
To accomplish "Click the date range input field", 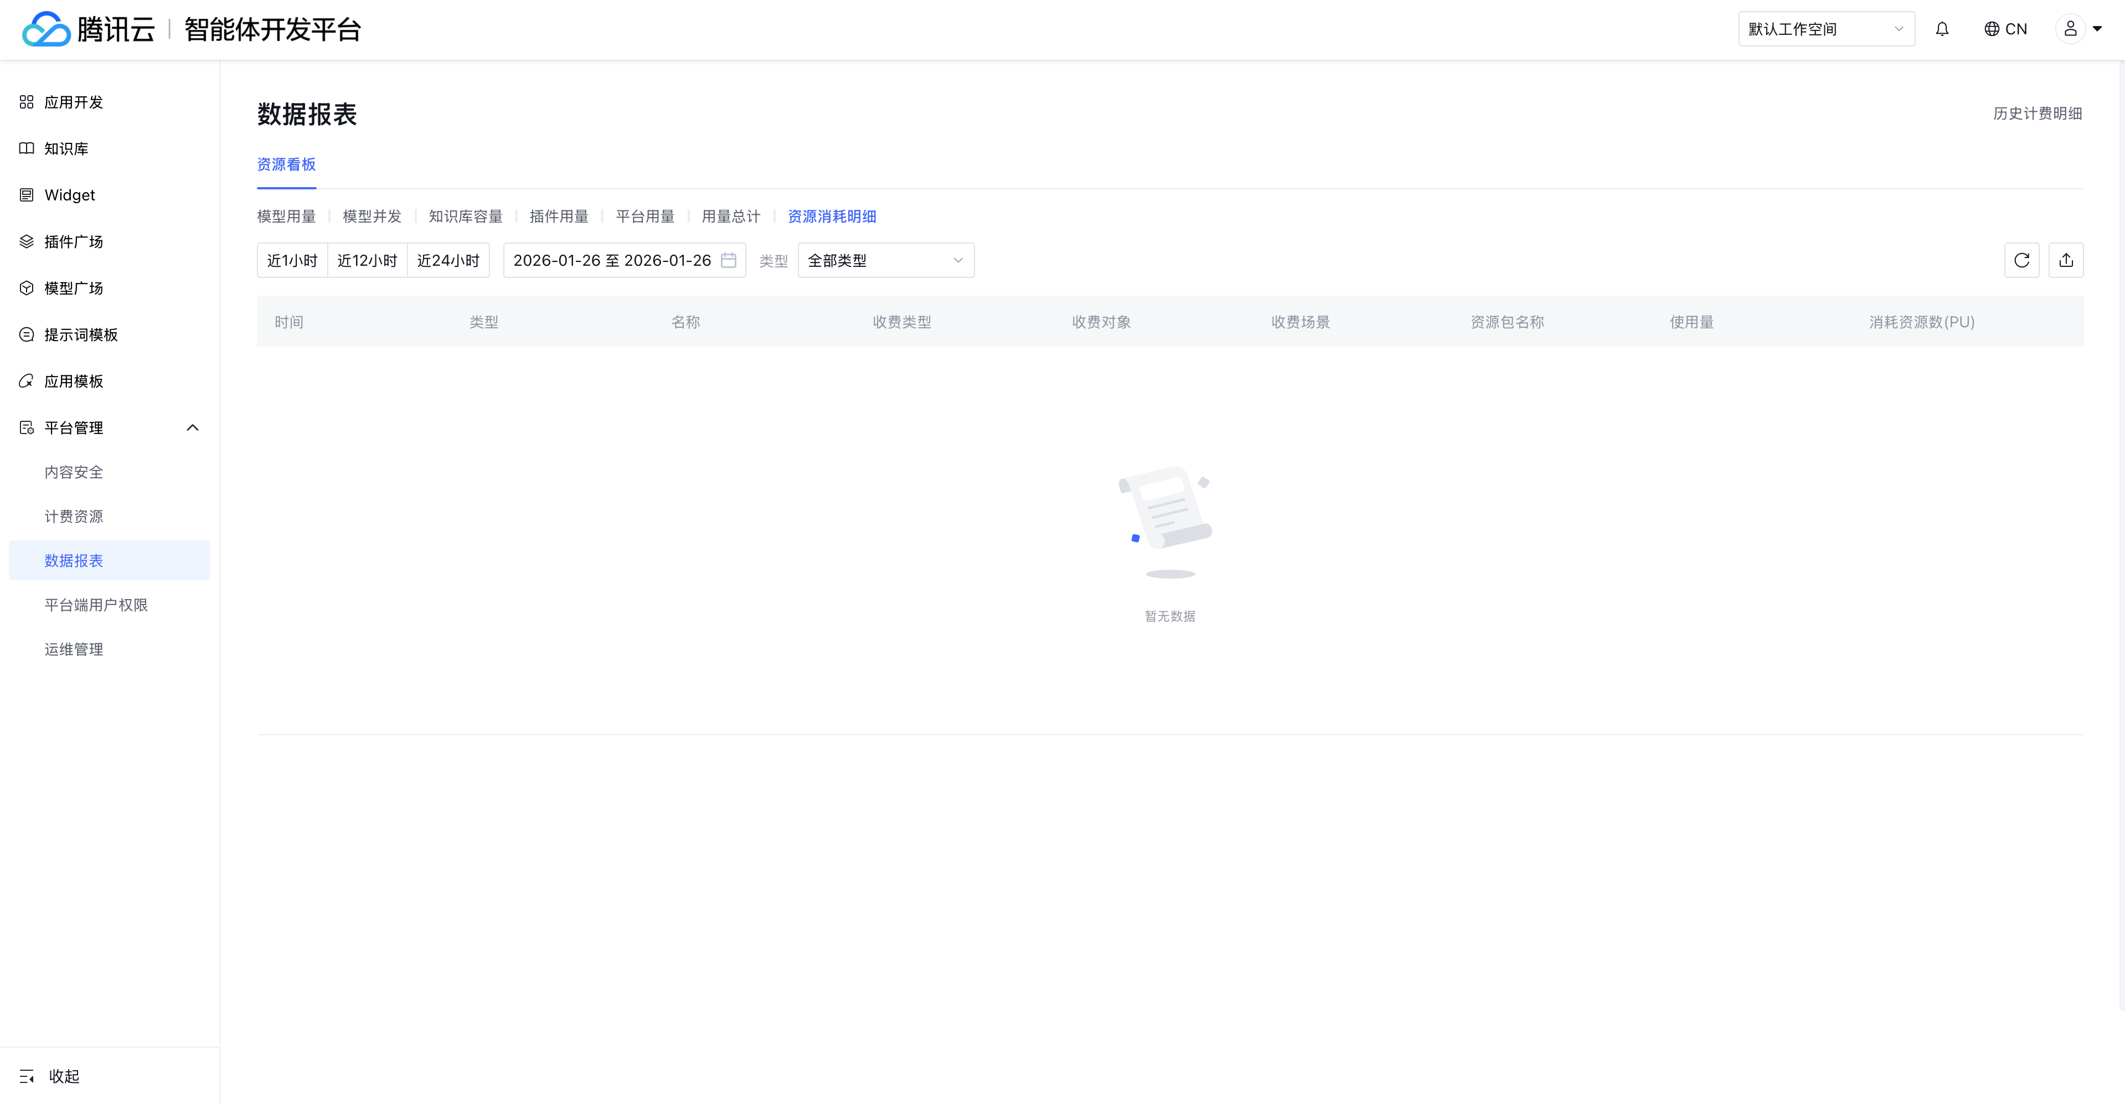I will pos(611,261).
